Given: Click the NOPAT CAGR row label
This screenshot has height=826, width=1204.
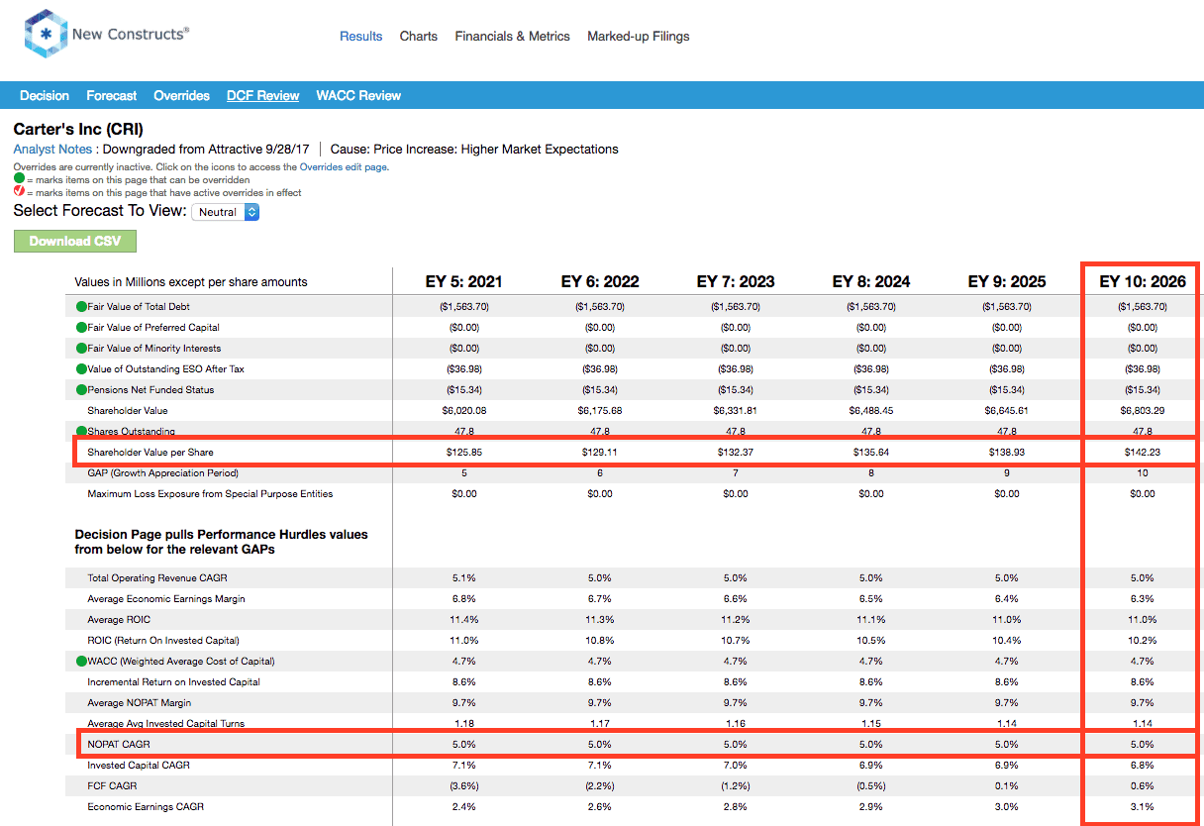Looking at the screenshot, I should 119,745.
